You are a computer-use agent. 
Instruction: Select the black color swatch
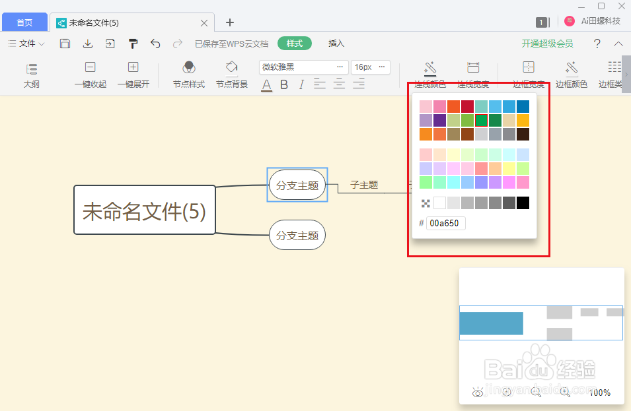[x=523, y=203]
